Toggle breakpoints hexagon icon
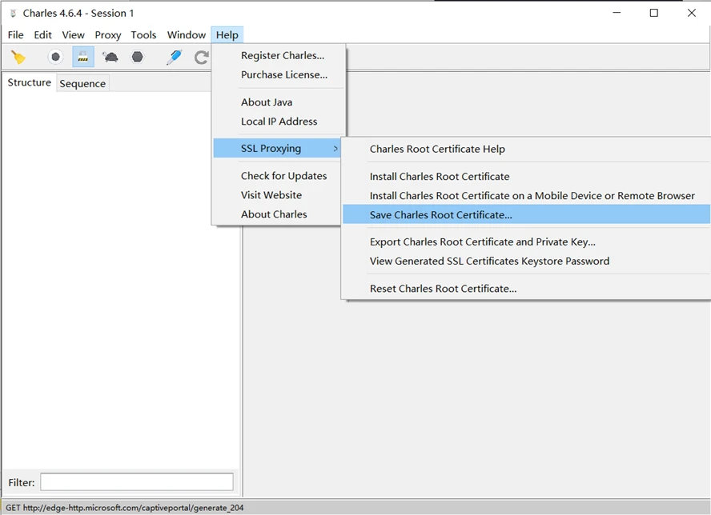This screenshot has width=711, height=515. coord(138,57)
